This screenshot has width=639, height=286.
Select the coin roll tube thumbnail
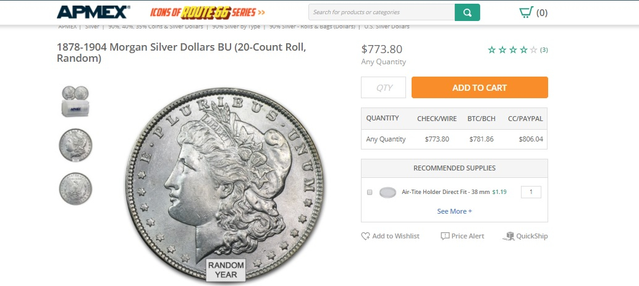pyautogui.click(x=75, y=101)
